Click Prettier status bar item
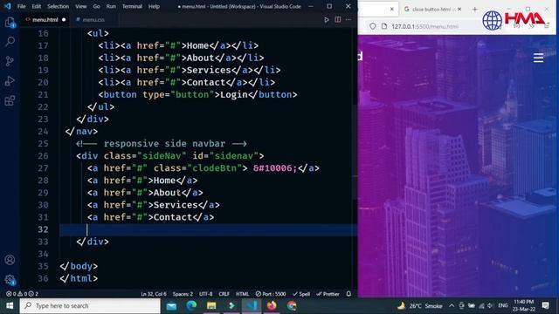The width and height of the screenshot is (559, 314). [328, 294]
